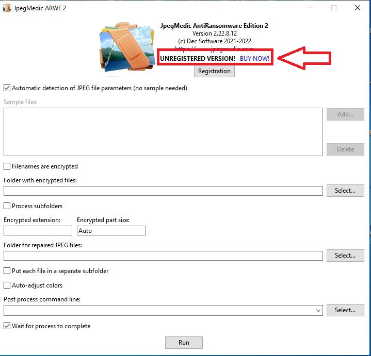Select post process command line file
The width and height of the screenshot is (371, 356).
(345, 310)
